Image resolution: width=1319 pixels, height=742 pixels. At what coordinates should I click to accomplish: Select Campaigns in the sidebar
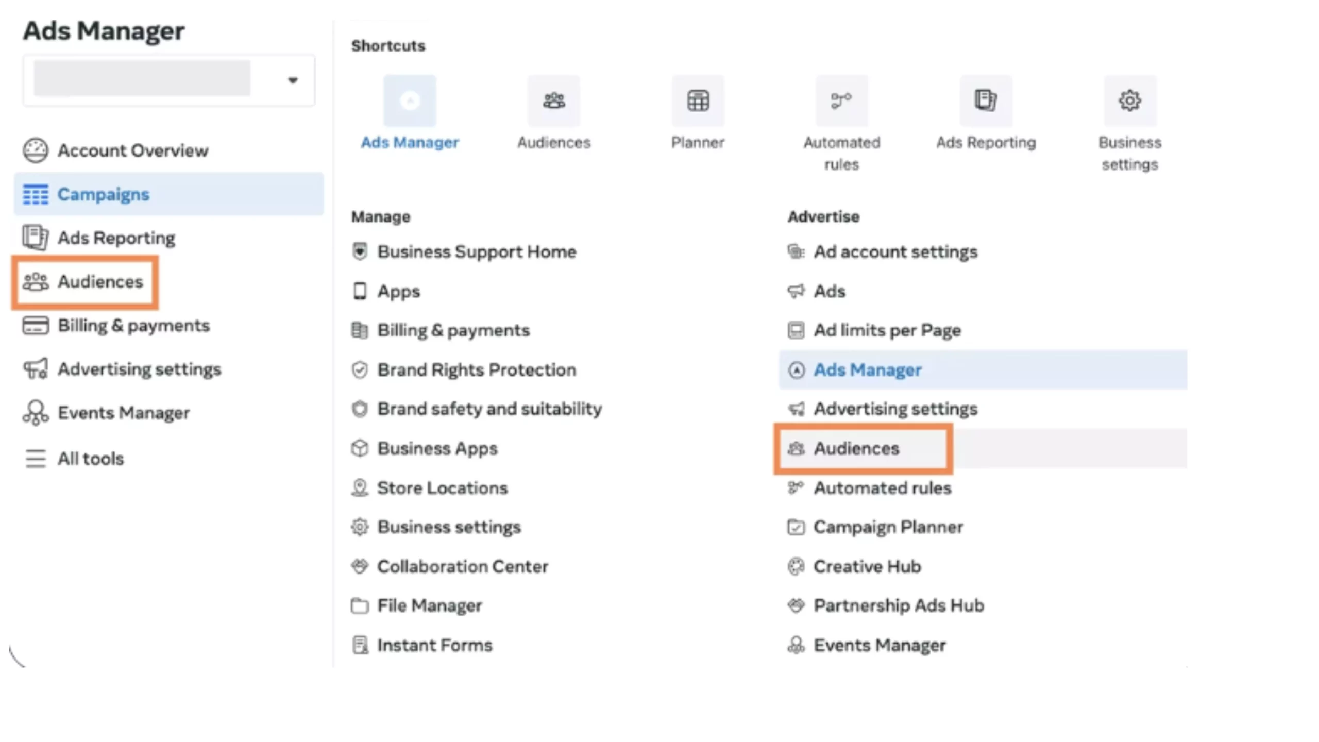[x=169, y=194]
